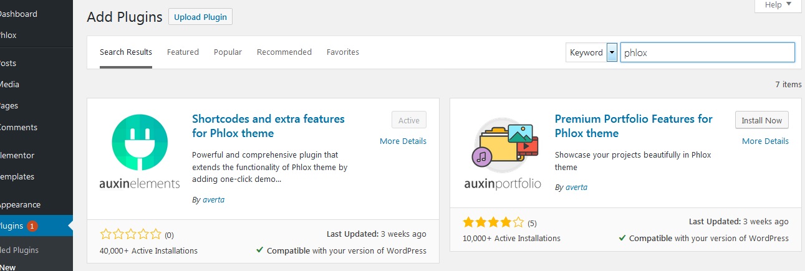Click the Plugins update count badge
Image resolution: width=805 pixels, height=271 pixels.
pyautogui.click(x=32, y=226)
